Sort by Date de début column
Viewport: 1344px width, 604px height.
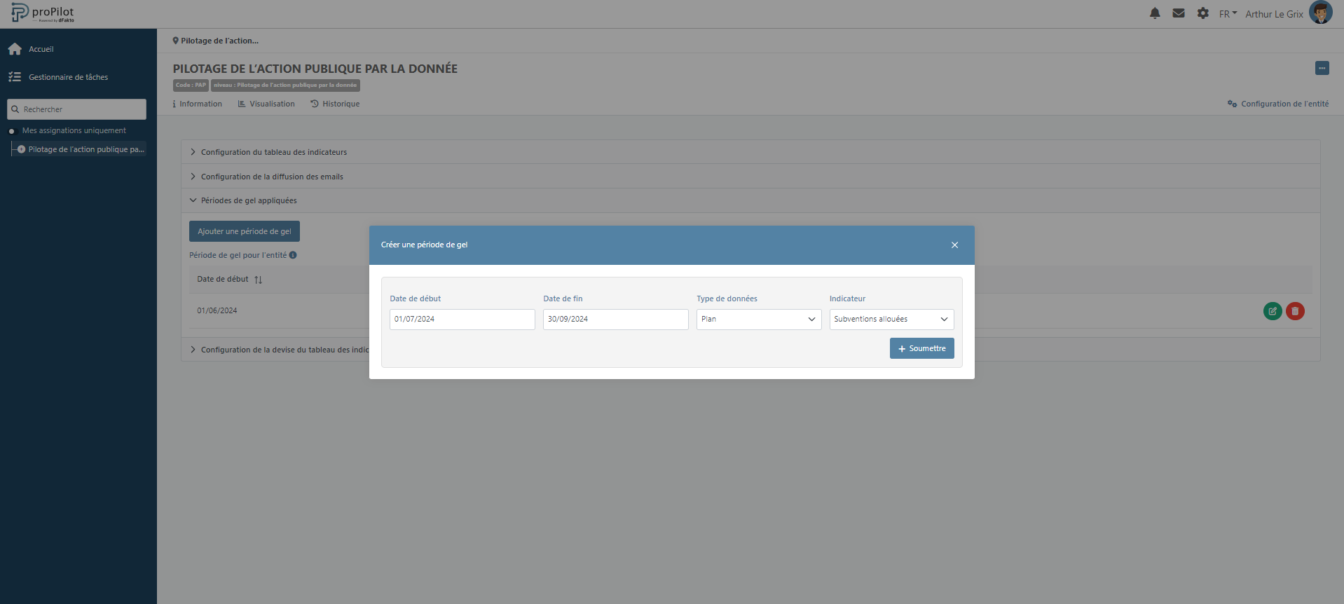(x=258, y=280)
